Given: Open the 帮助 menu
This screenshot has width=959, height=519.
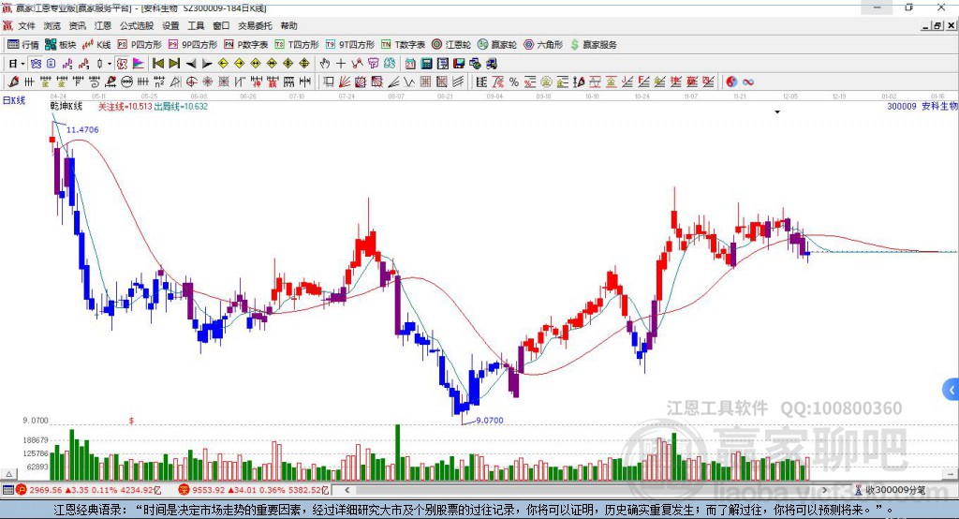Looking at the screenshot, I should (288, 25).
